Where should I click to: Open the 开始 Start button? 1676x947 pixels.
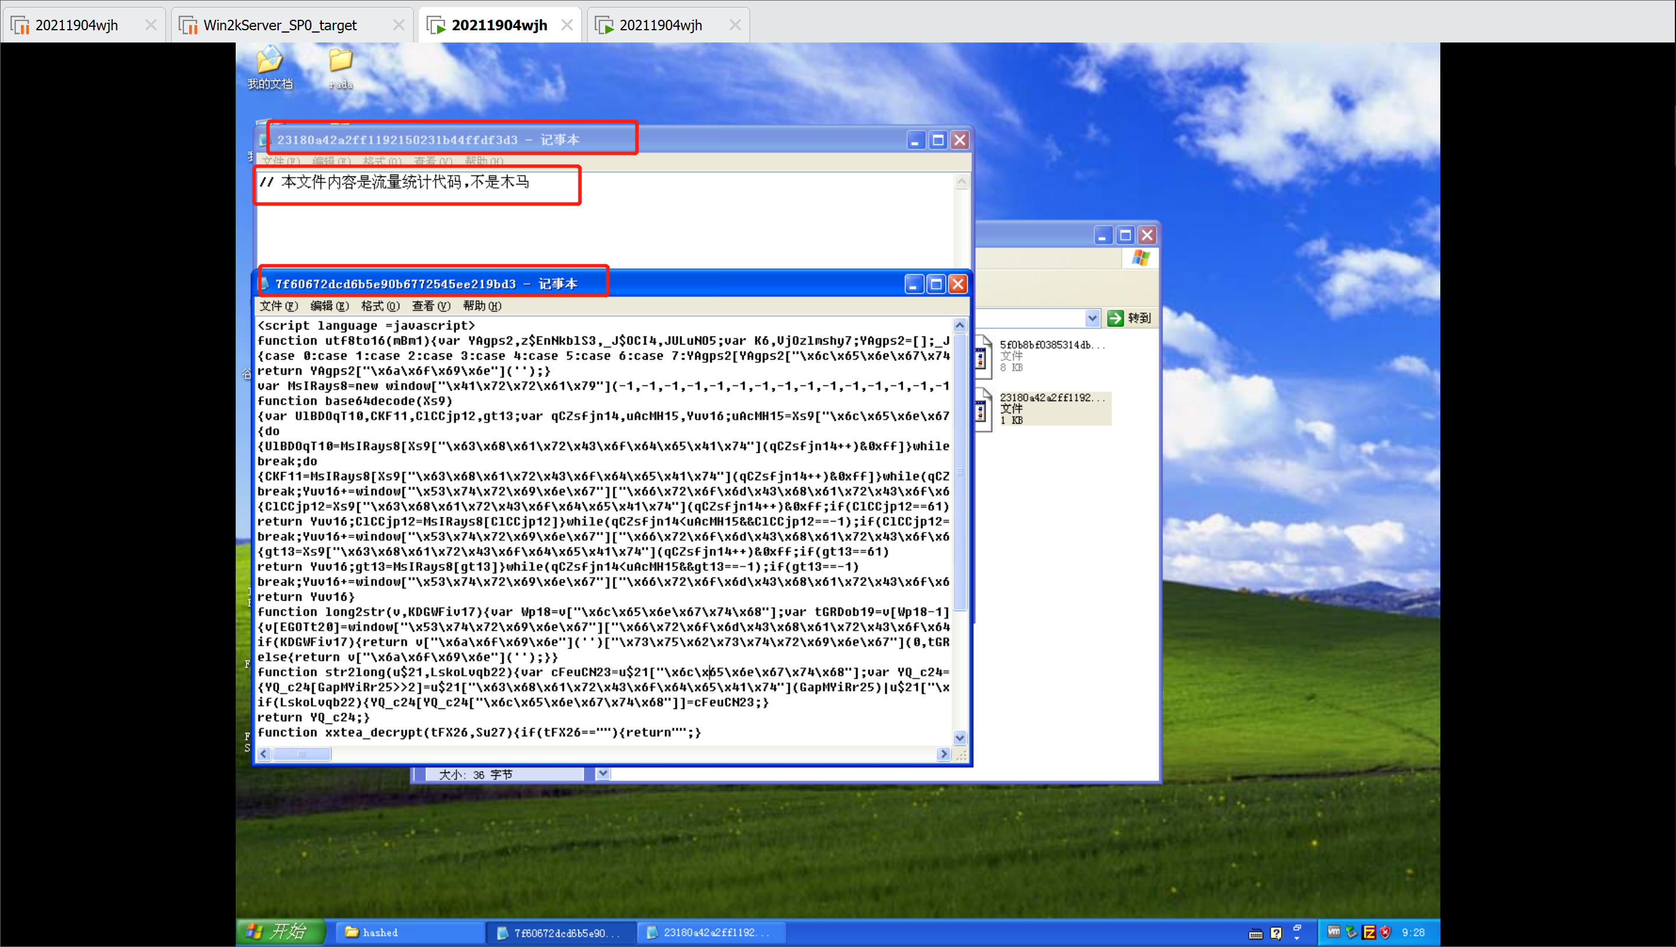click(x=281, y=931)
